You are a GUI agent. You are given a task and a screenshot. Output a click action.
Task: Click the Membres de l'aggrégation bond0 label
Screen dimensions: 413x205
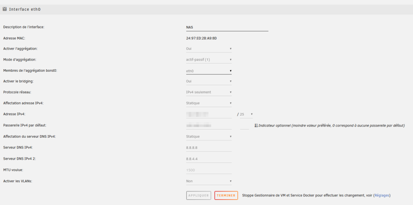pyautogui.click(x=30, y=71)
